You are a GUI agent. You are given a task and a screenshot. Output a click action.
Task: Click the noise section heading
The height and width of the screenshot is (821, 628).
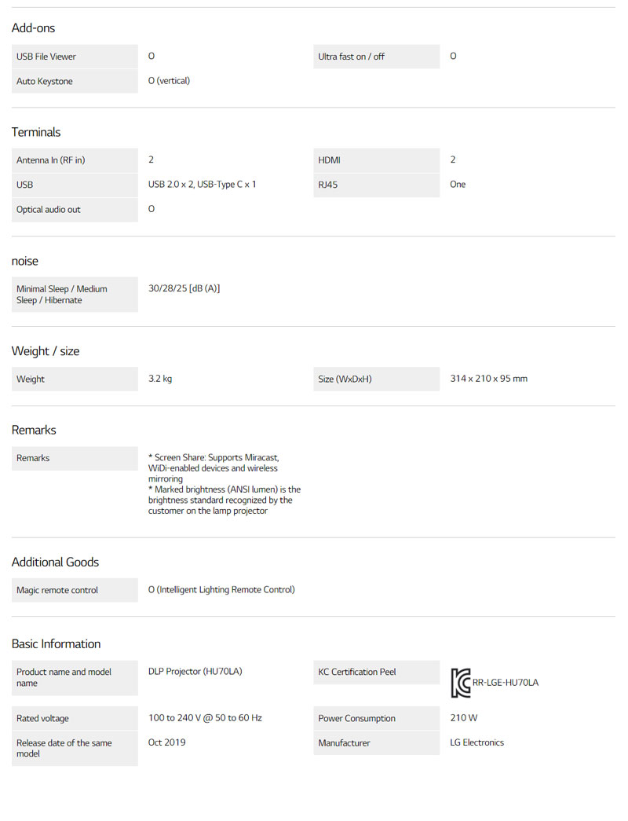[25, 261]
